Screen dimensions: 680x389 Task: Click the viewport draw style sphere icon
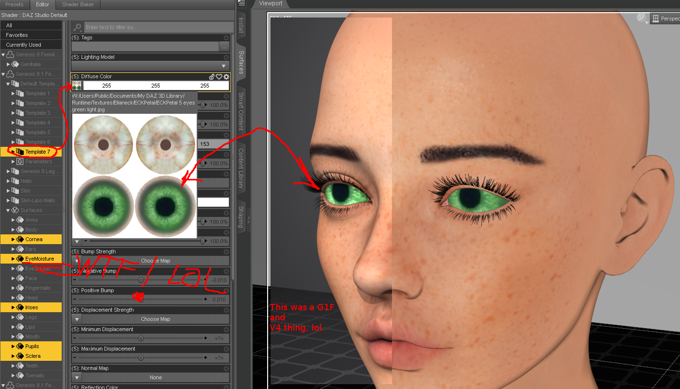(x=642, y=18)
